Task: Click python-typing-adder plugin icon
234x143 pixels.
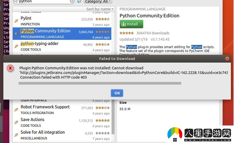Action: (16, 46)
